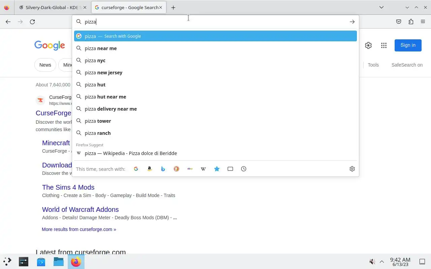Search bookmarks using the star icon
The height and width of the screenshot is (269, 431).
point(217,169)
